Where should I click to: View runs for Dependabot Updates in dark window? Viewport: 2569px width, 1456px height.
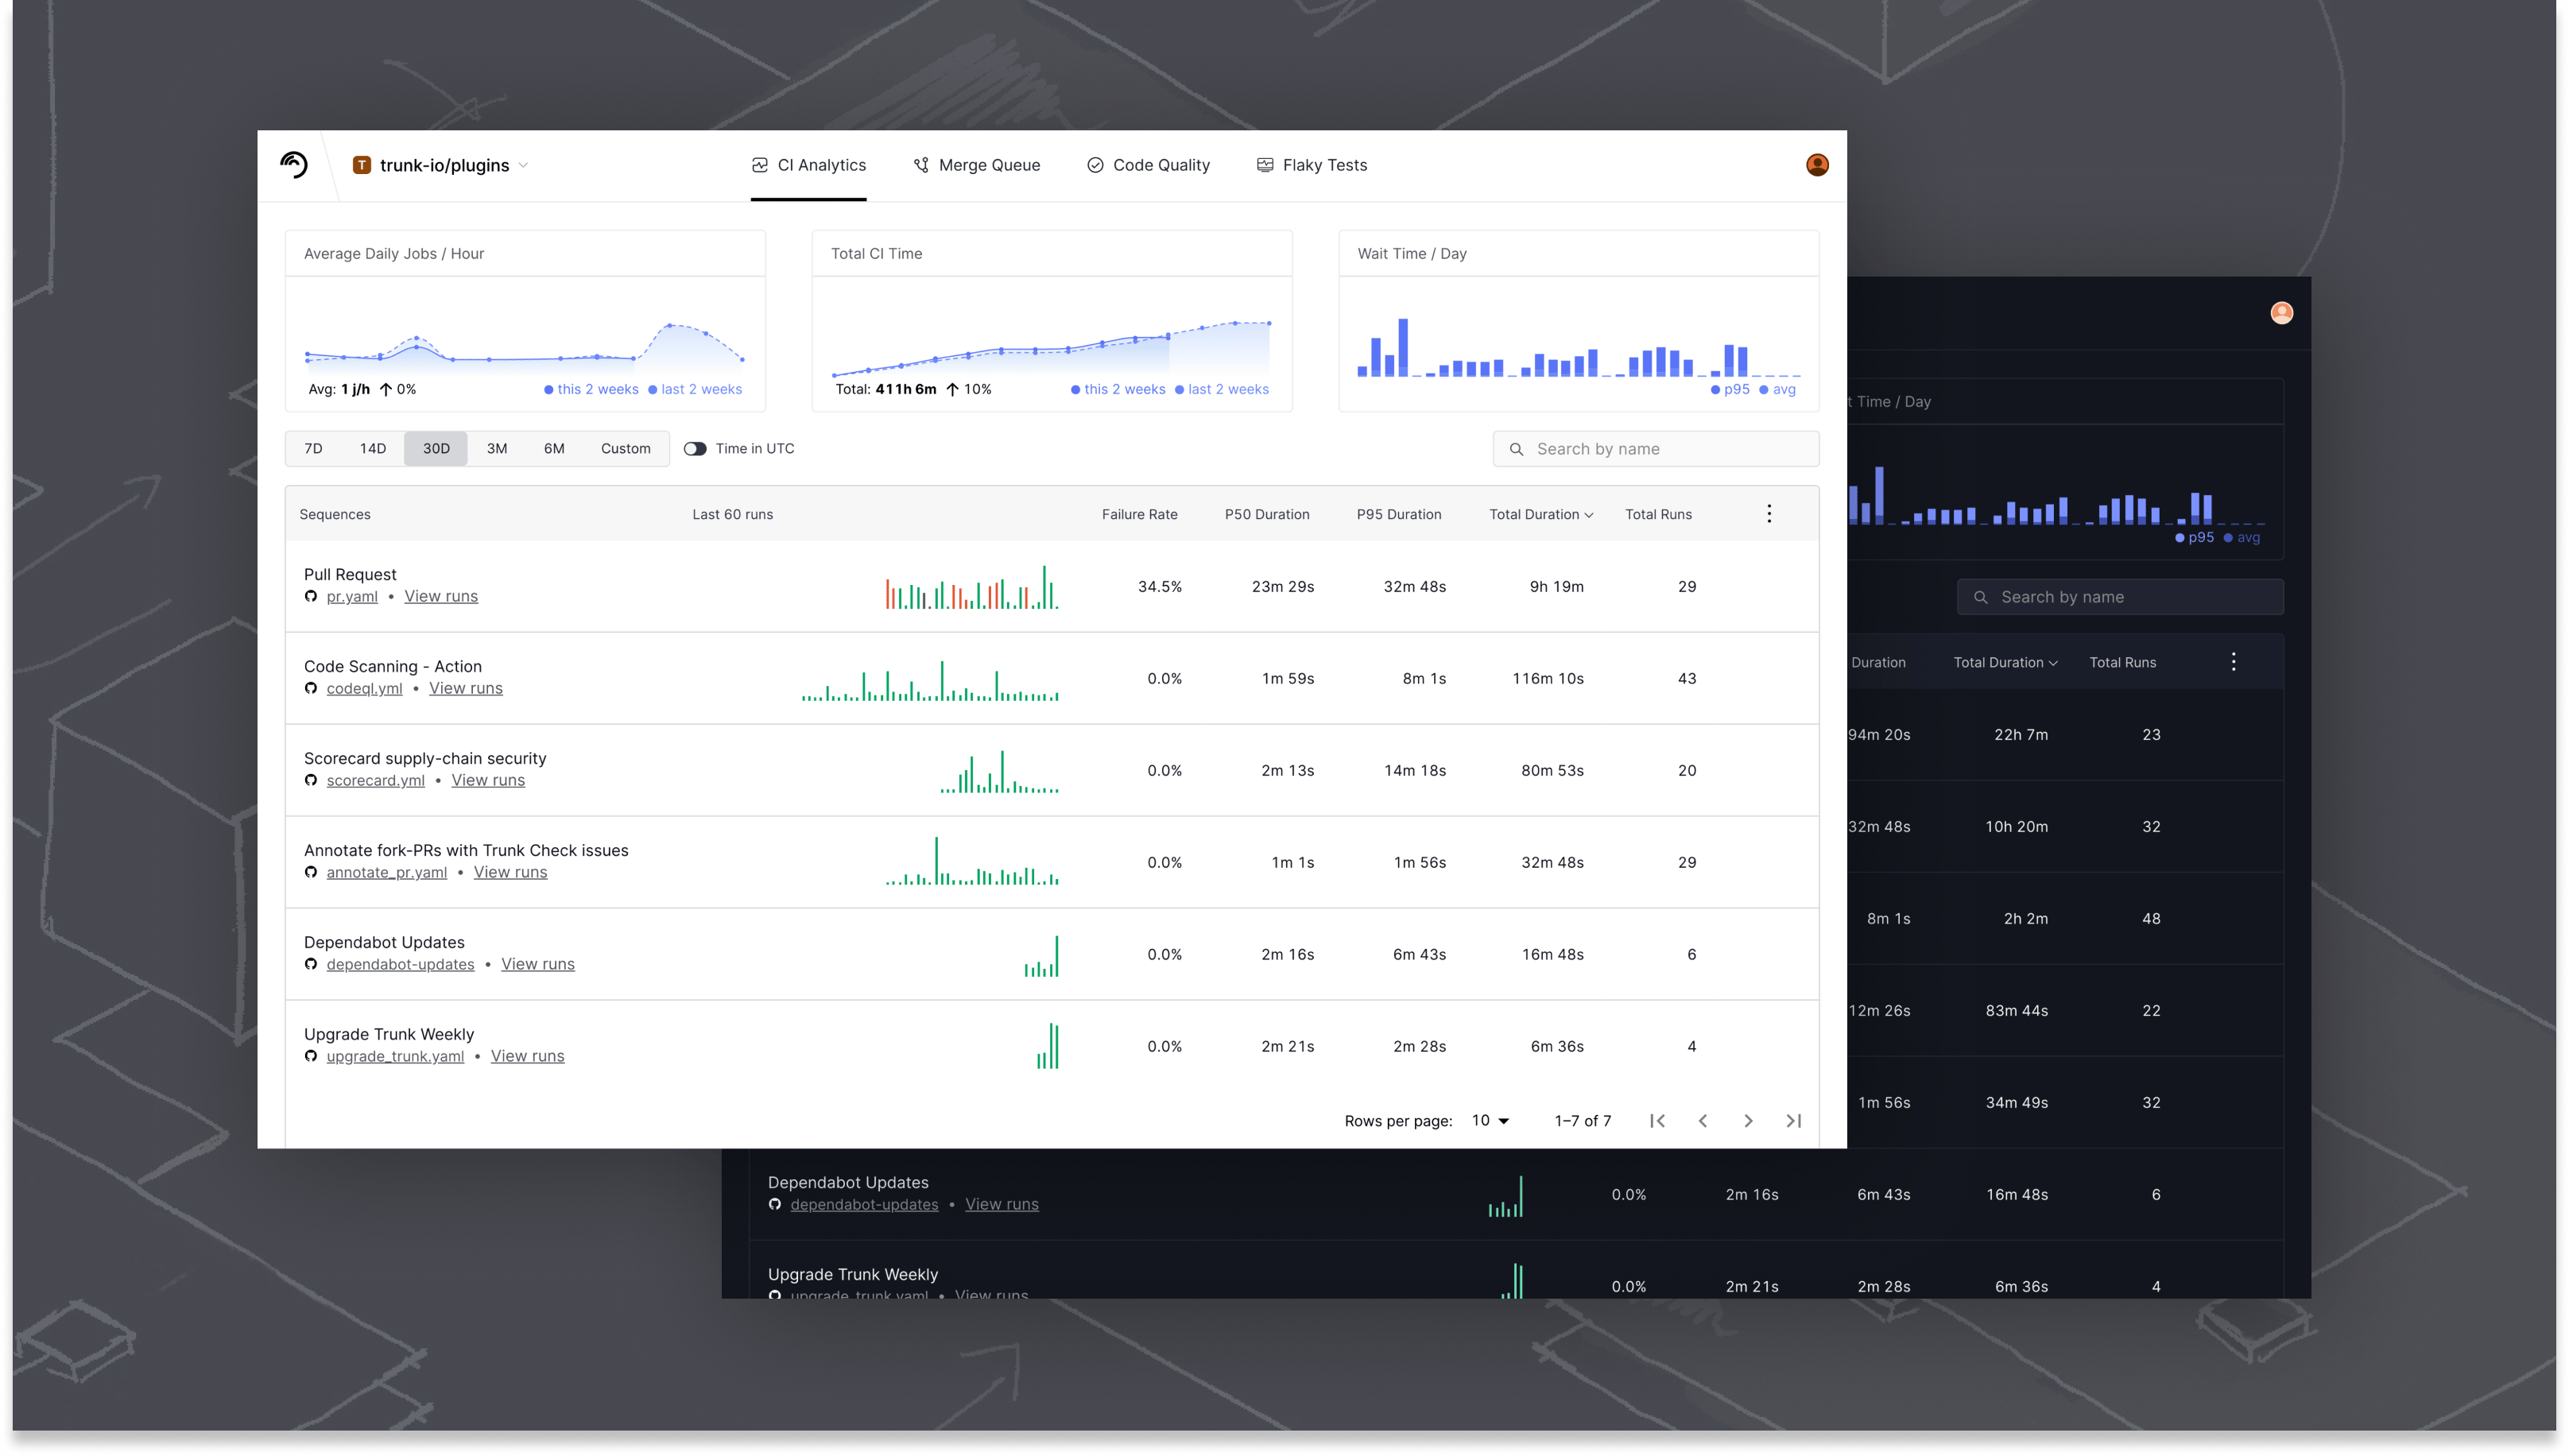pyautogui.click(x=1002, y=1205)
